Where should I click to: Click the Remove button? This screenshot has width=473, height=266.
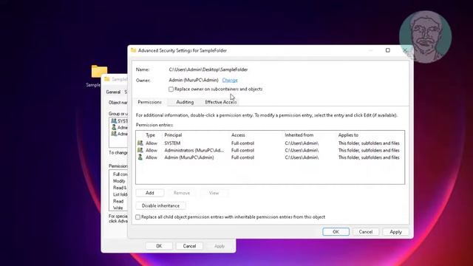(182, 193)
